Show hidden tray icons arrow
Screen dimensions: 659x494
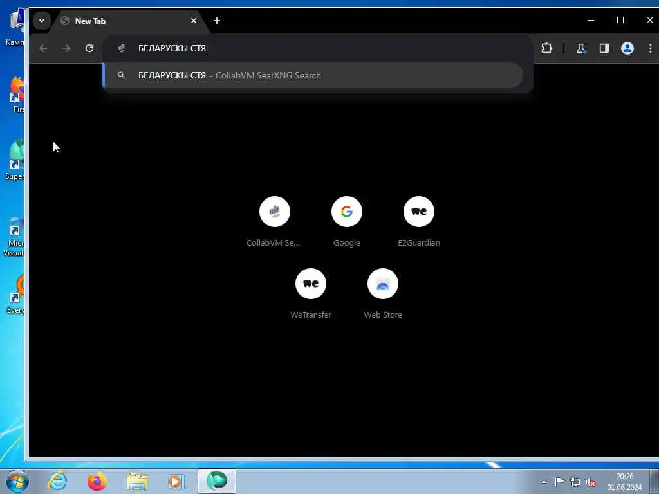(543, 482)
